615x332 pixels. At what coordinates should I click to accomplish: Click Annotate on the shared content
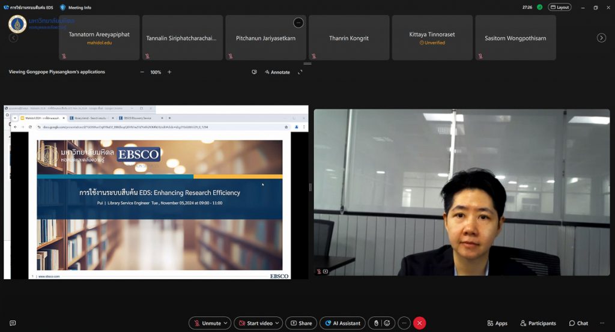[x=277, y=72]
